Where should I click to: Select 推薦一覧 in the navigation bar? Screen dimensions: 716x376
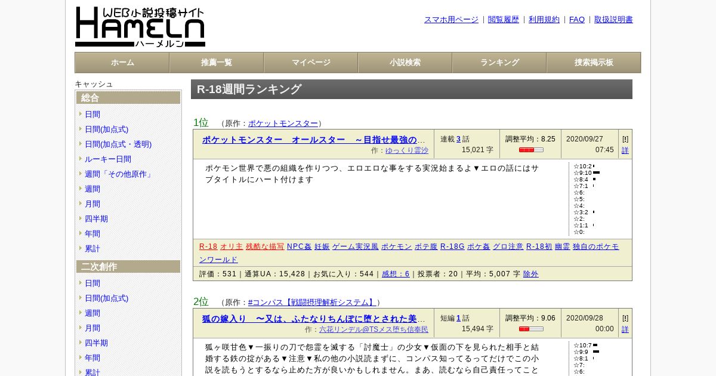coord(217,63)
